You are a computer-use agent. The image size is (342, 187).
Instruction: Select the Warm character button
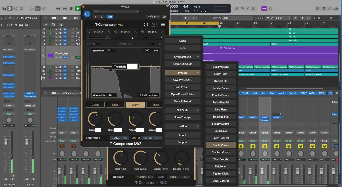pyautogui.click(x=135, y=105)
